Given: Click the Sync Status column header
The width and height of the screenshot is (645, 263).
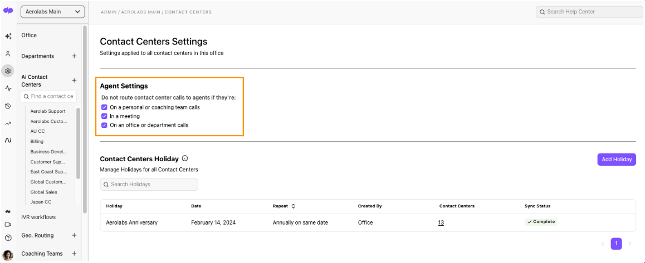Looking at the screenshot, I should pyautogui.click(x=537, y=206).
